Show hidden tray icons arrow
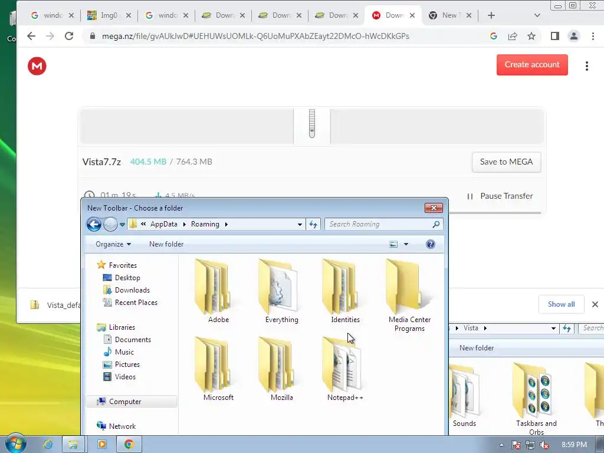Screen dimensions: 604x453 [501, 445]
